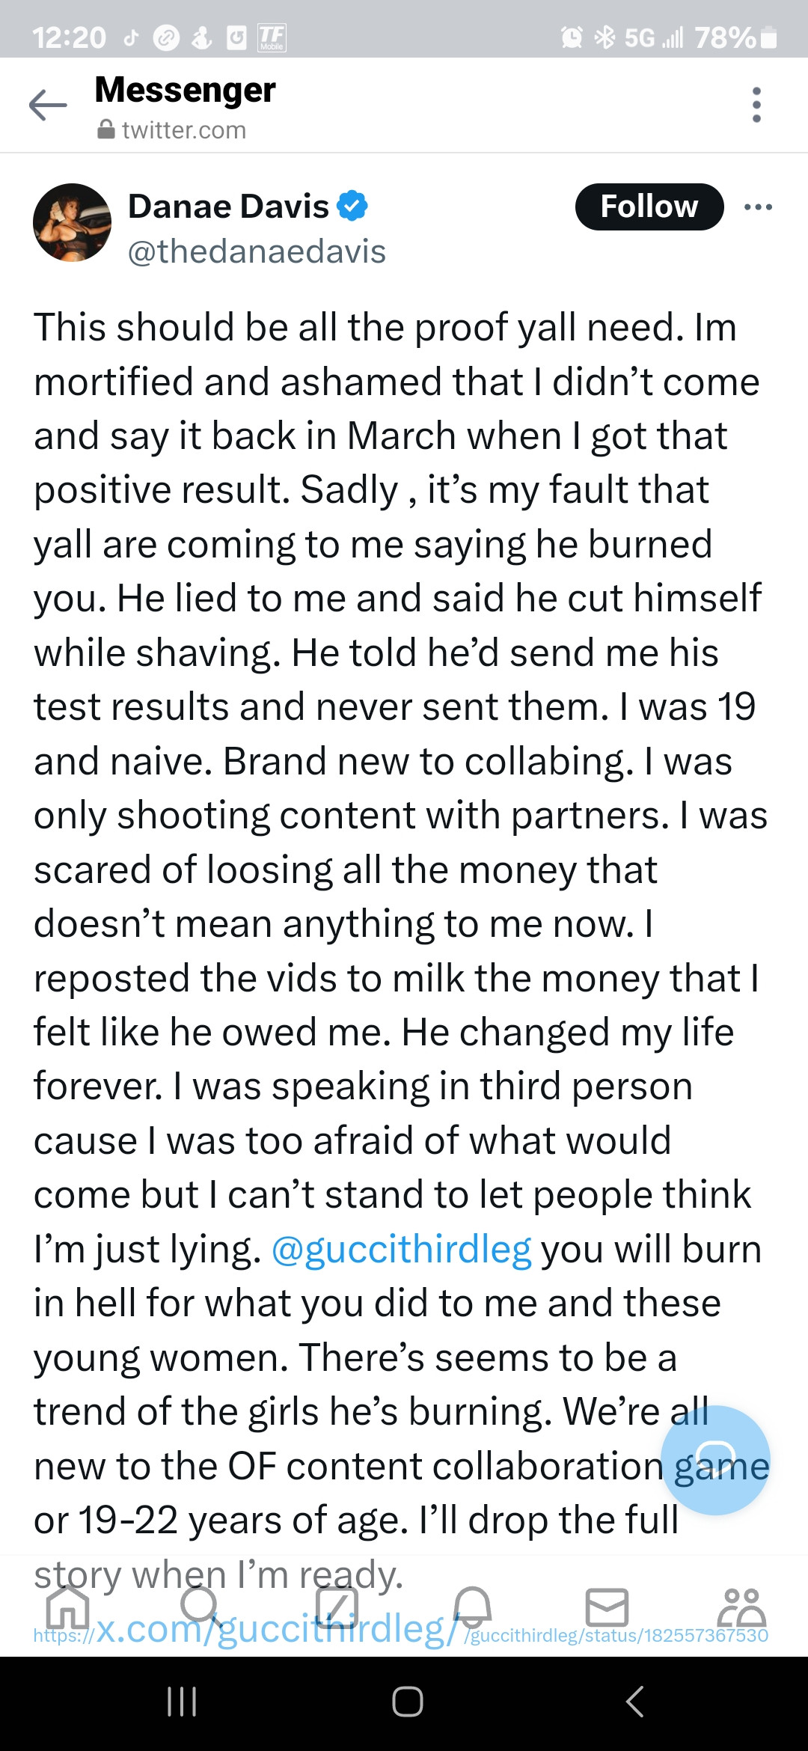
Task: Follow Danae Davis
Action: (x=649, y=207)
